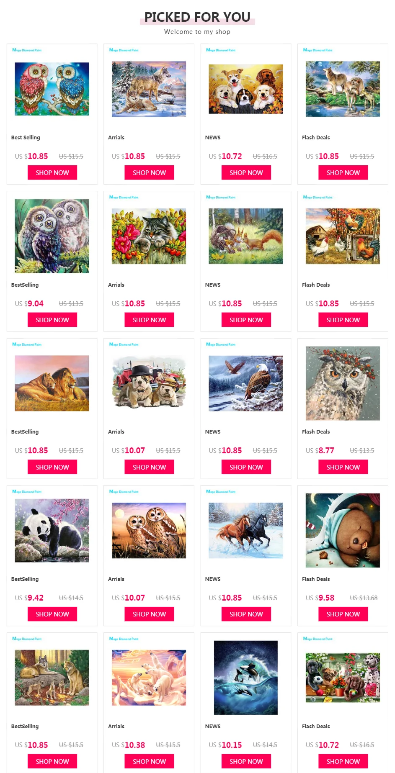Click the running horses in snow image
Screen dimensions: 395x773
246,530
